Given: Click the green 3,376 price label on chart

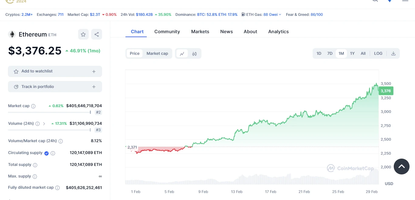Looking at the screenshot, I should 386,91.
